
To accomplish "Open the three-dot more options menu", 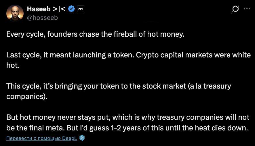I will (247, 9).
